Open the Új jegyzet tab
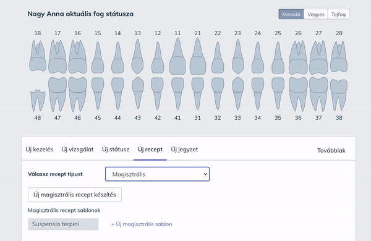 [x=184, y=150]
